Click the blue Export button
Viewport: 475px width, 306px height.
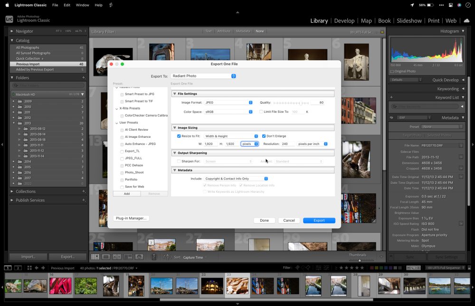click(319, 220)
